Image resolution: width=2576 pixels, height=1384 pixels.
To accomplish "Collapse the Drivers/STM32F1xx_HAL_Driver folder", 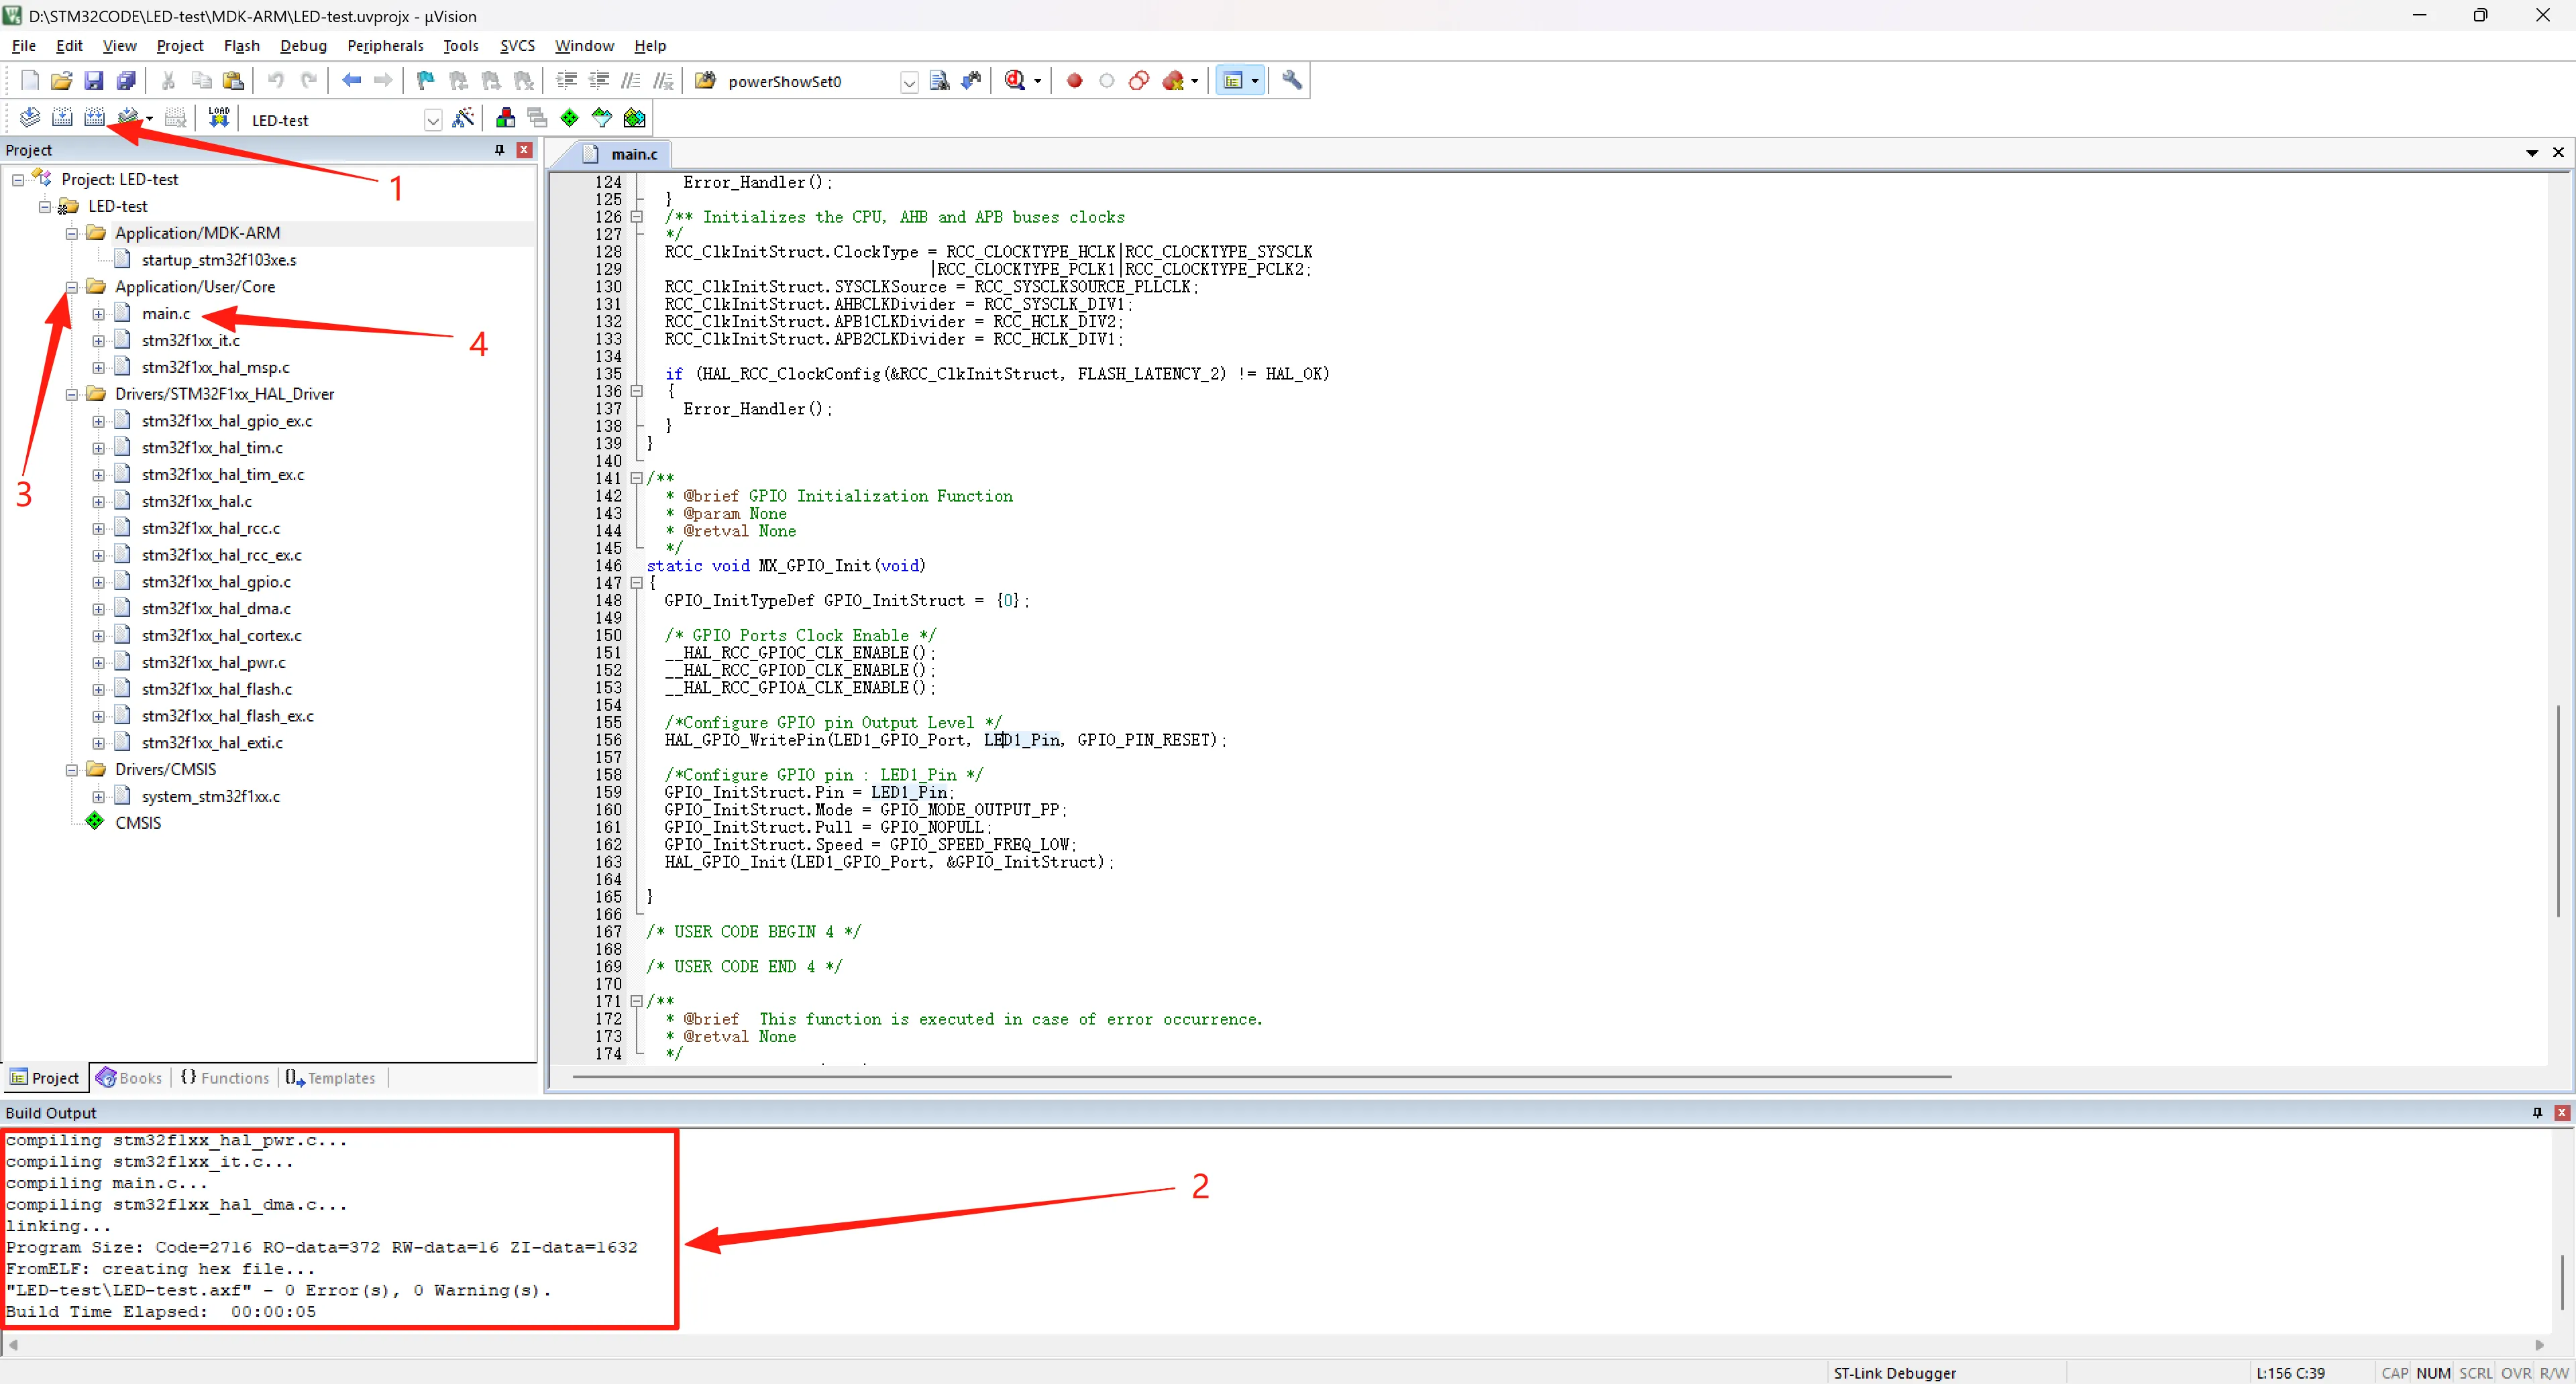I will point(72,395).
